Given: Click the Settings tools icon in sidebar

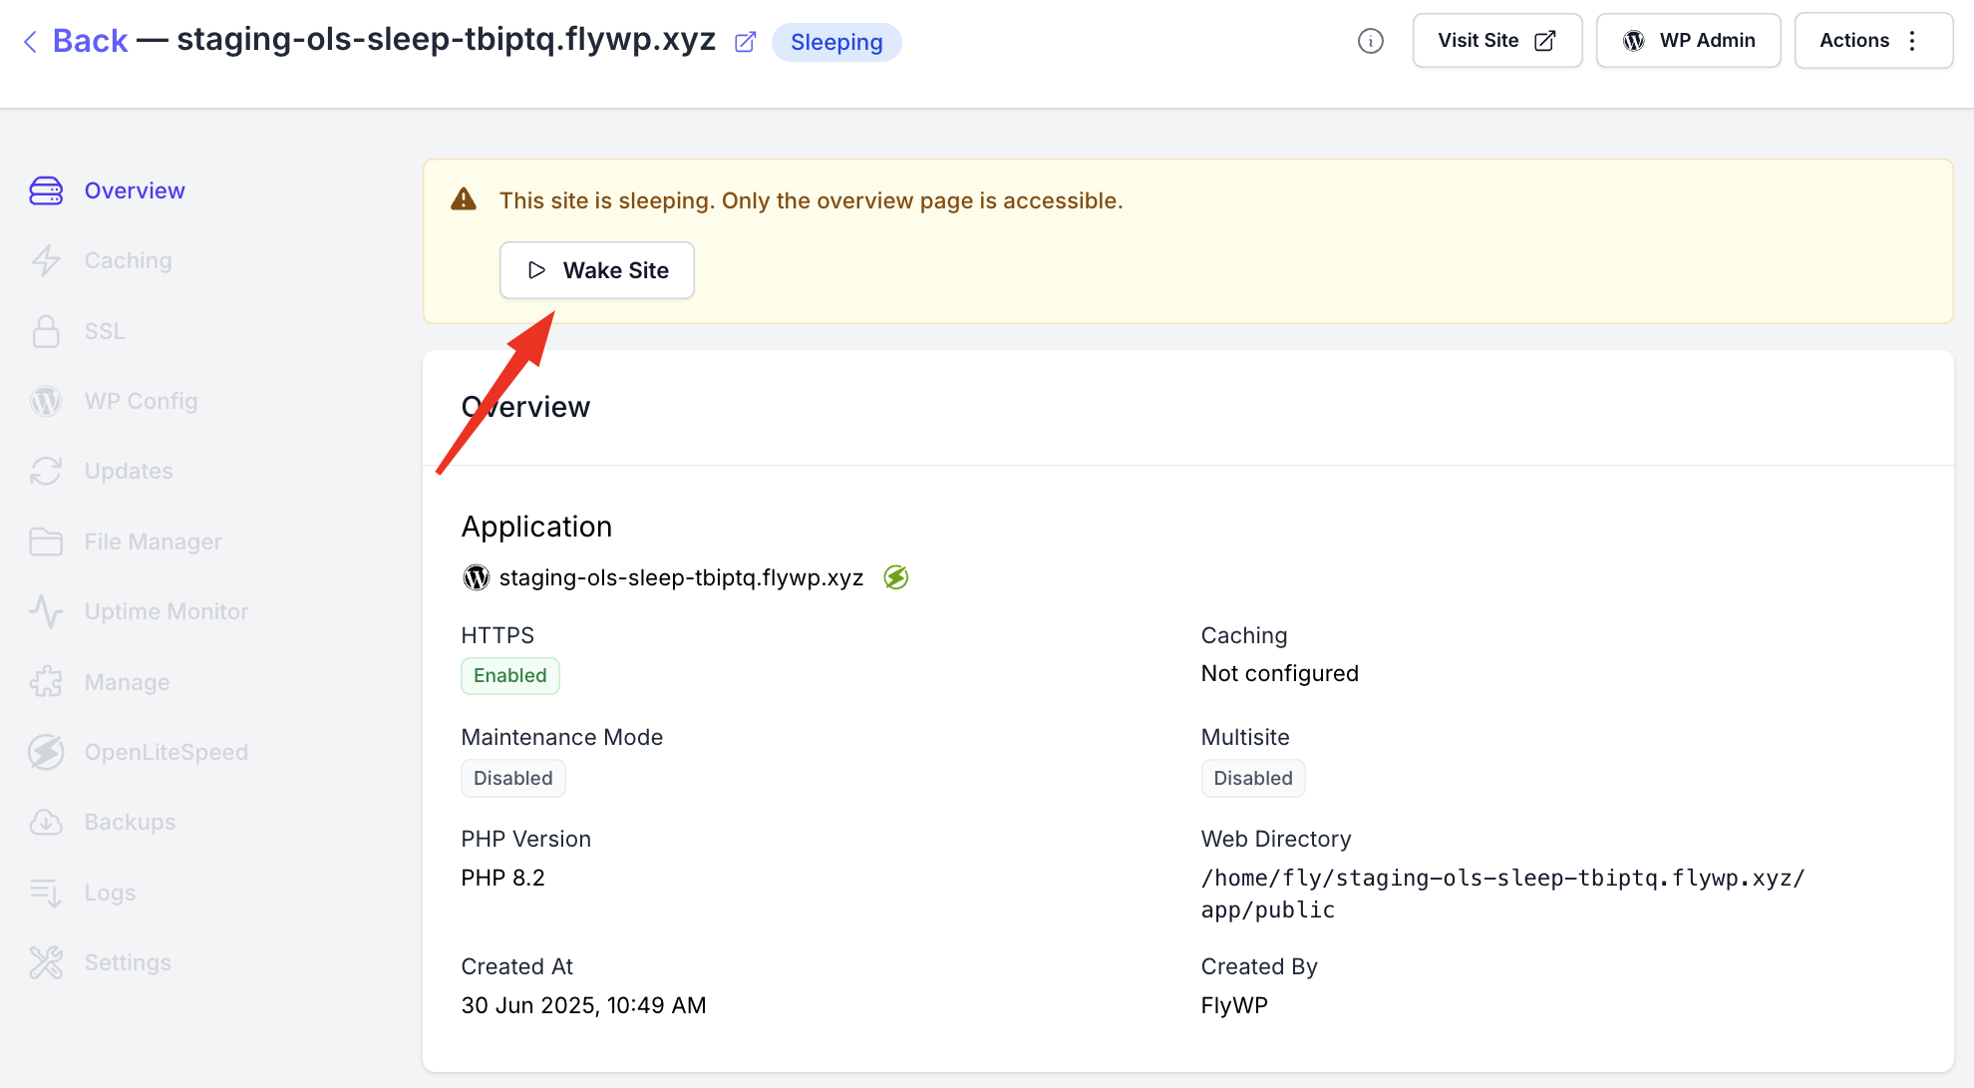Looking at the screenshot, I should [46, 962].
